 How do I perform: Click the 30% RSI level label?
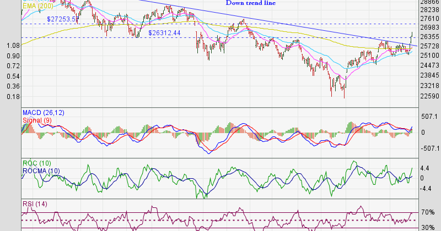(x=428, y=227)
